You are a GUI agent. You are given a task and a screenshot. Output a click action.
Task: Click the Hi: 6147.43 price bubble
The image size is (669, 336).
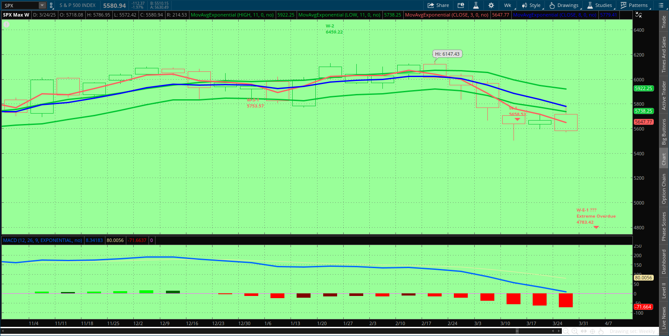pyautogui.click(x=447, y=54)
